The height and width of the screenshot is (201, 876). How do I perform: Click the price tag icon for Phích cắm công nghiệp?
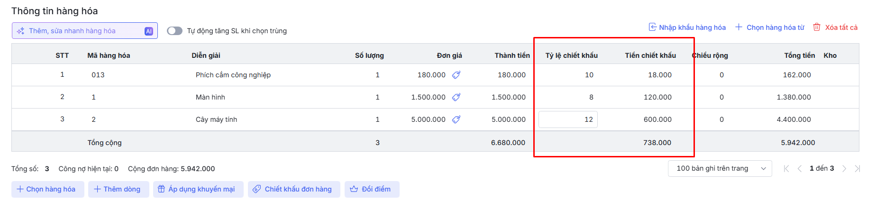456,75
